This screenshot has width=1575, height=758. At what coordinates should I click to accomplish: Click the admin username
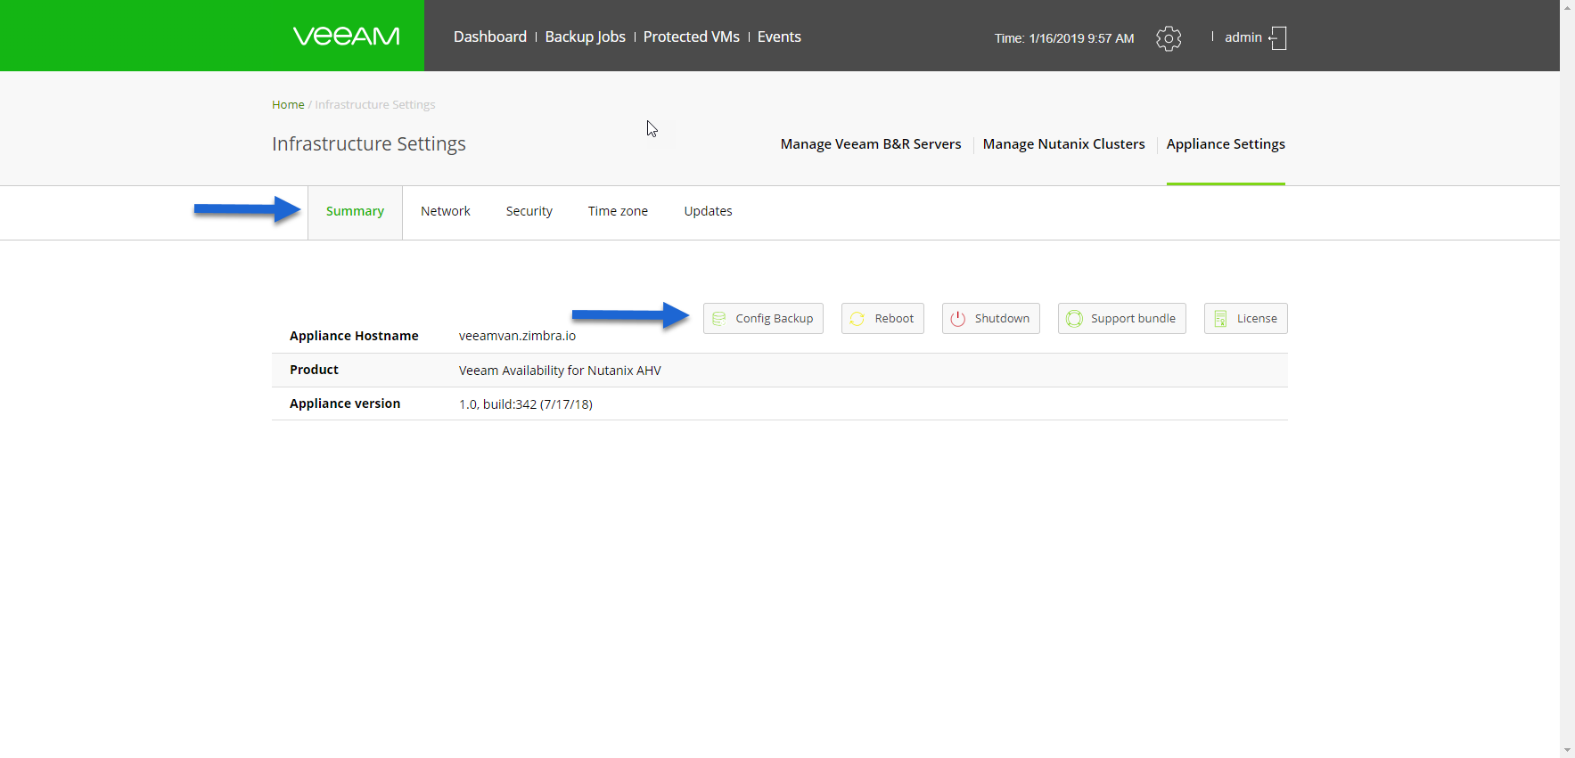coord(1243,37)
